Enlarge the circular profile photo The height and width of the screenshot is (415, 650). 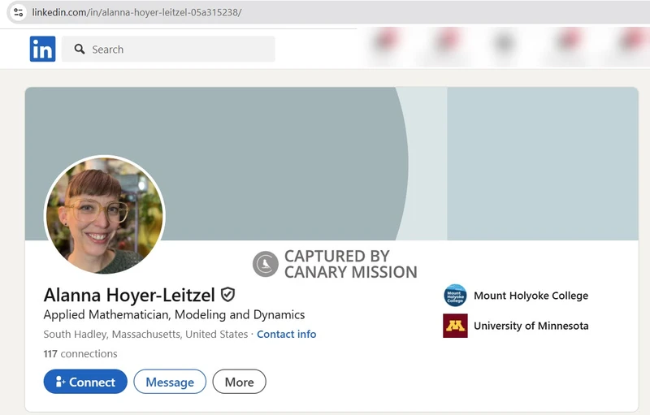(x=104, y=214)
